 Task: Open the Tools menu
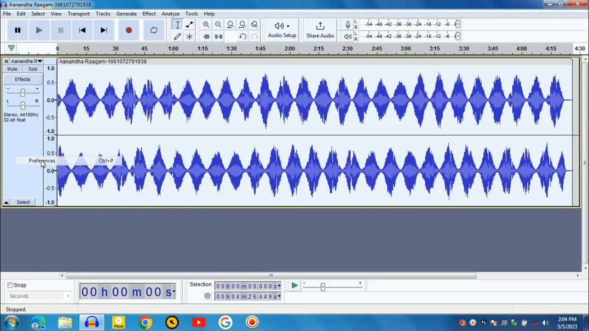point(191,14)
